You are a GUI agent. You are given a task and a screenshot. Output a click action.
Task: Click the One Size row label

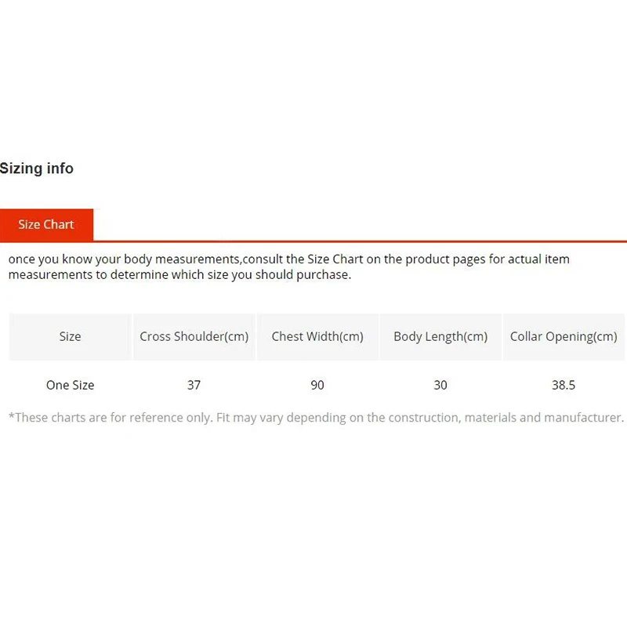coord(70,385)
